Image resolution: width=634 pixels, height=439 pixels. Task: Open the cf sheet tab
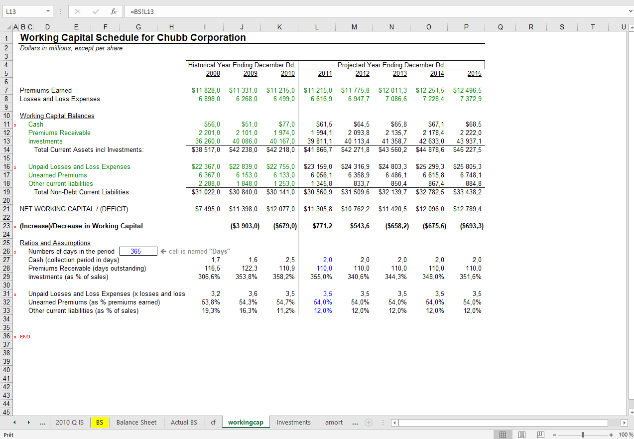pyautogui.click(x=213, y=423)
